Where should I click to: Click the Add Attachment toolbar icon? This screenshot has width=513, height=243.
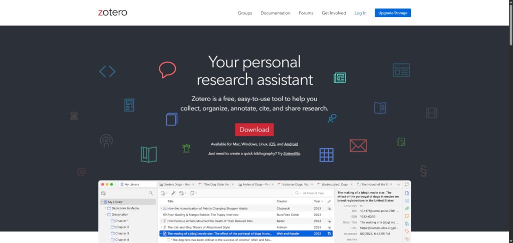click(182, 193)
